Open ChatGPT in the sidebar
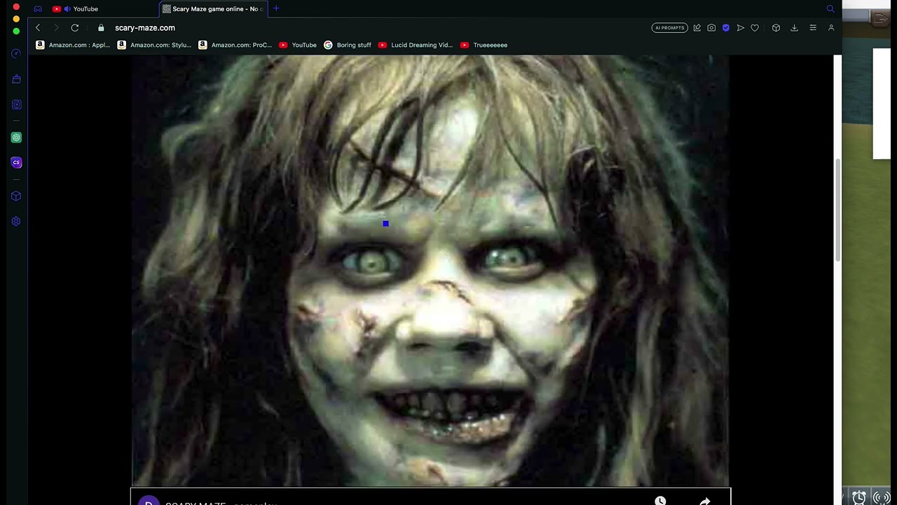This screenshot has width=897, height=505. [x=16, y=137]
